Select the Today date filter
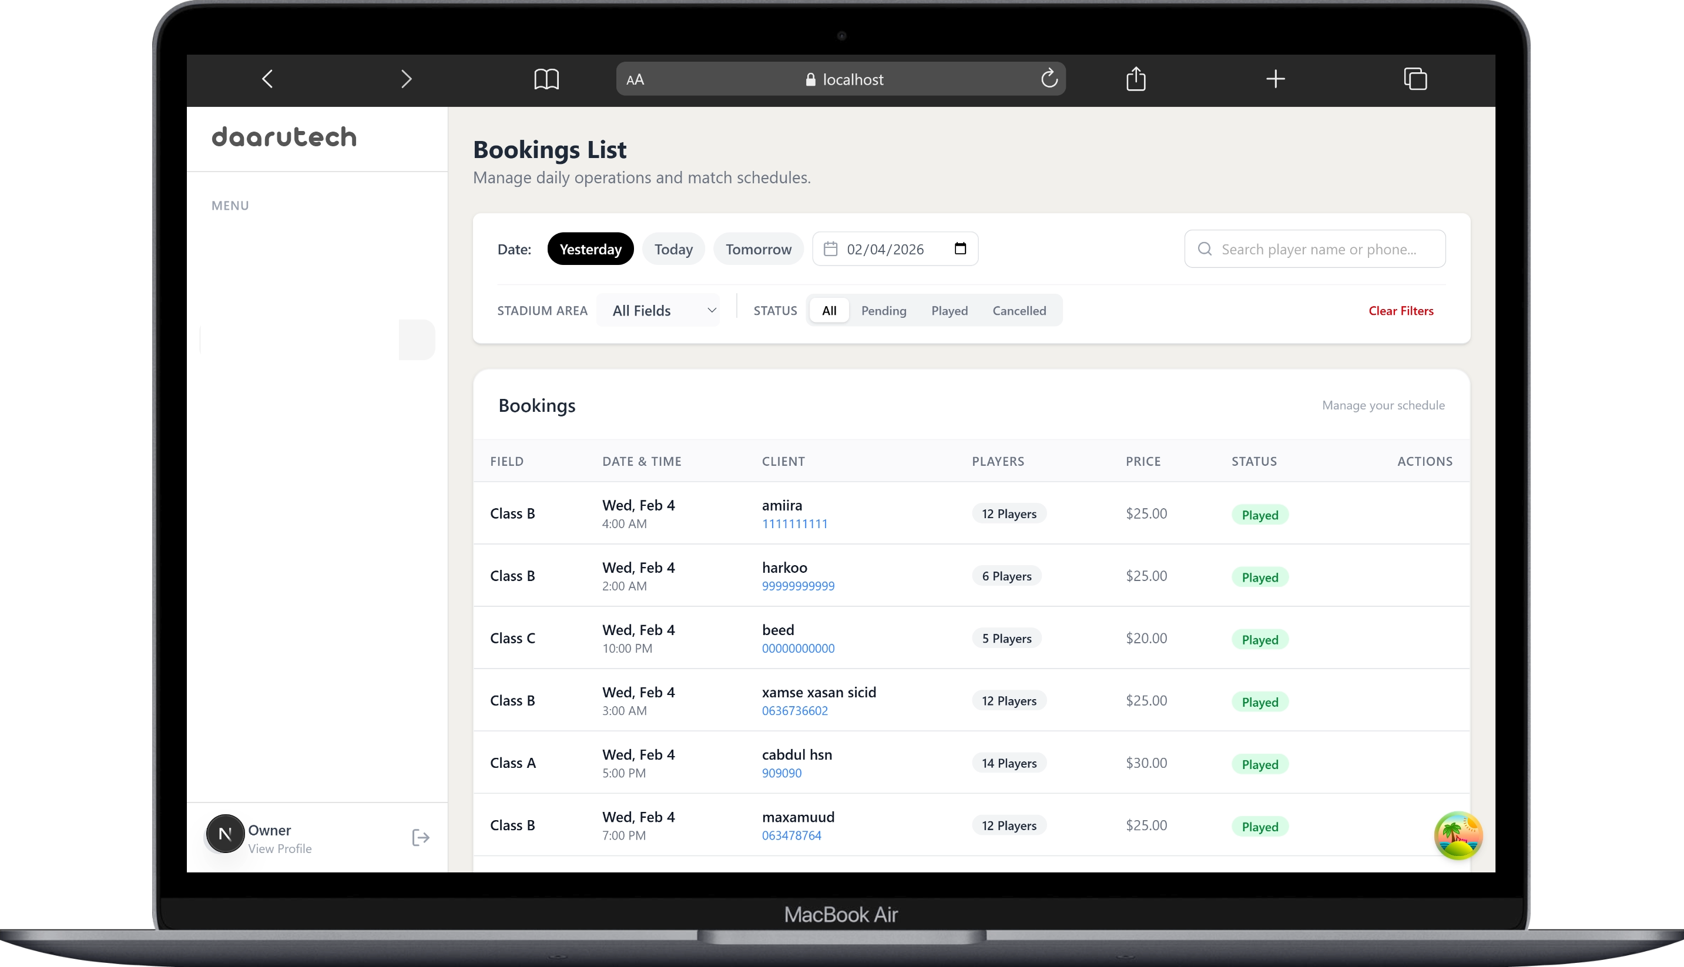 pyautogui.click(x=673, y=249)
